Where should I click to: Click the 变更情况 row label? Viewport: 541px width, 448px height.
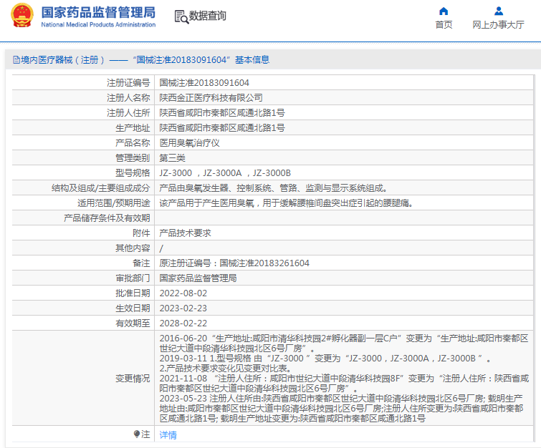(x=133, y=379)
